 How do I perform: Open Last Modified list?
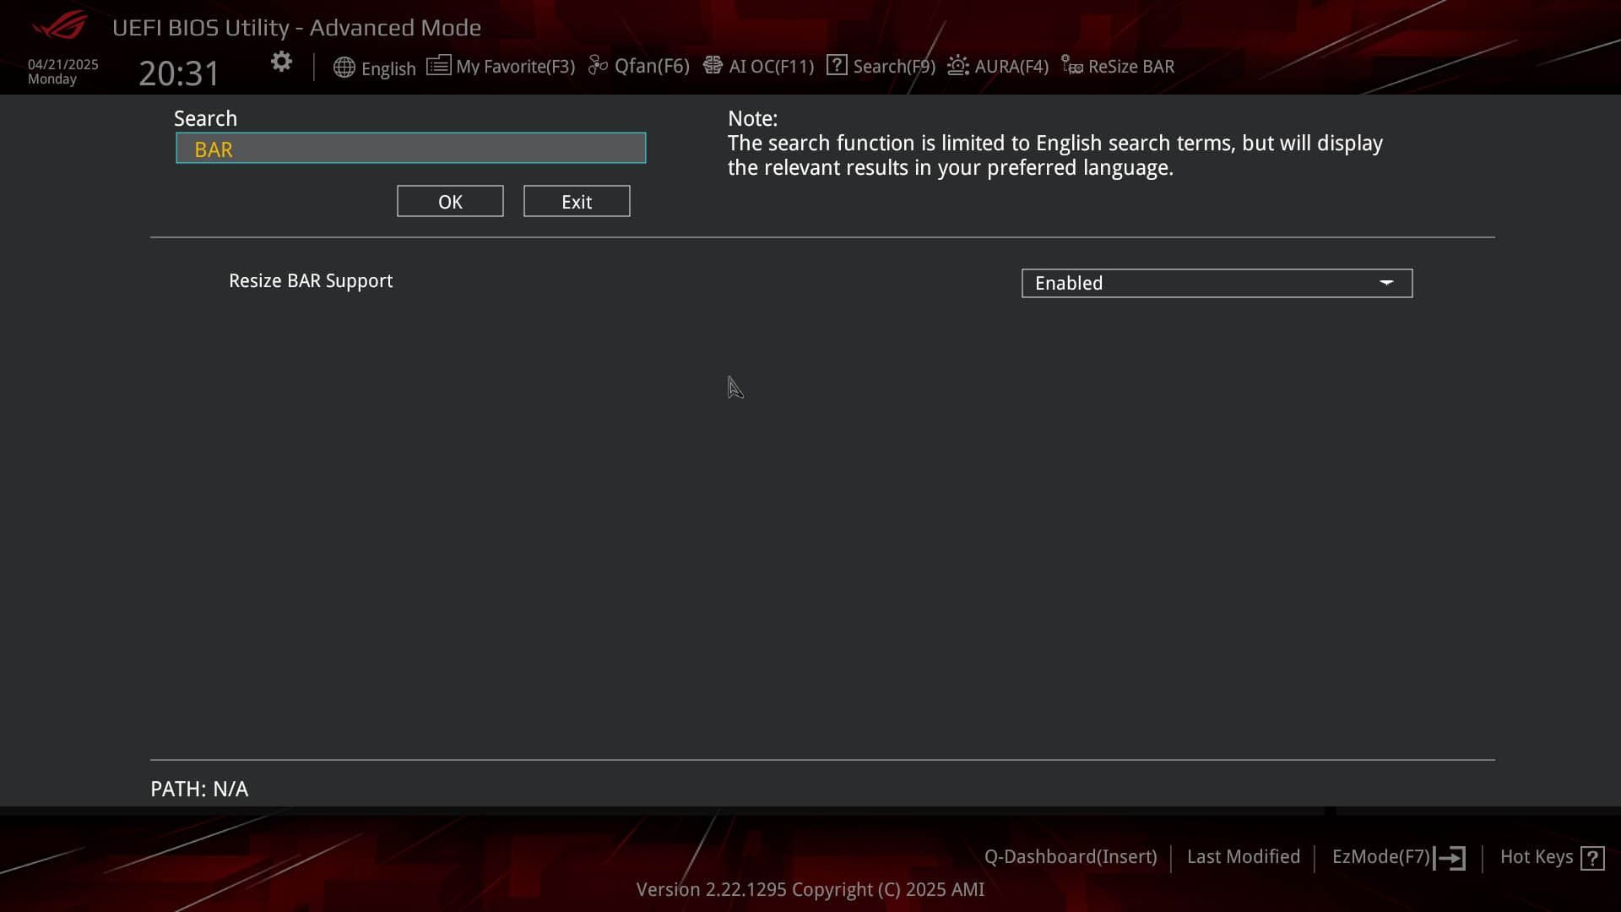click(1244, 857)
